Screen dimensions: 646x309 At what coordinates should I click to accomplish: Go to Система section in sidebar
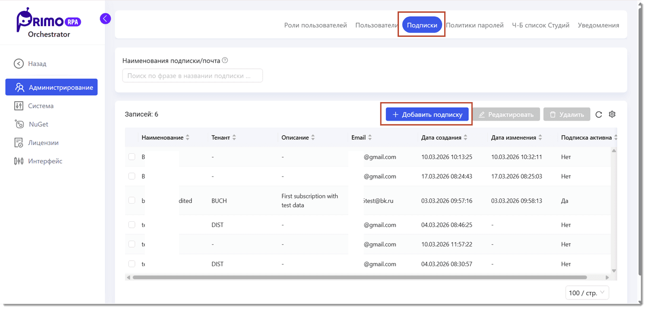click(x=40, y=106)
